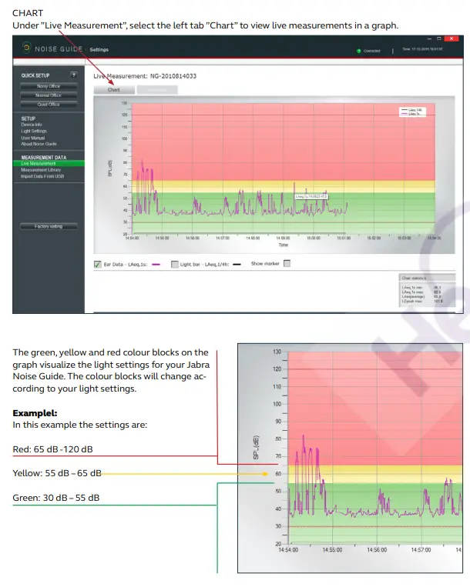Open Device Info under Setup
Image resolution: width=470 pixels, height=587 pixels.
pos(32,125)
